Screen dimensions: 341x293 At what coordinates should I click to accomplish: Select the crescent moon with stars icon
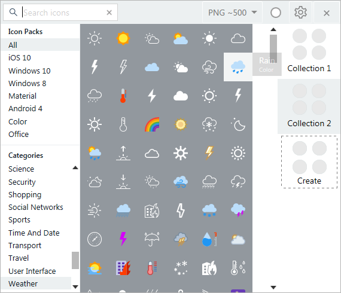tap(238, 124)
